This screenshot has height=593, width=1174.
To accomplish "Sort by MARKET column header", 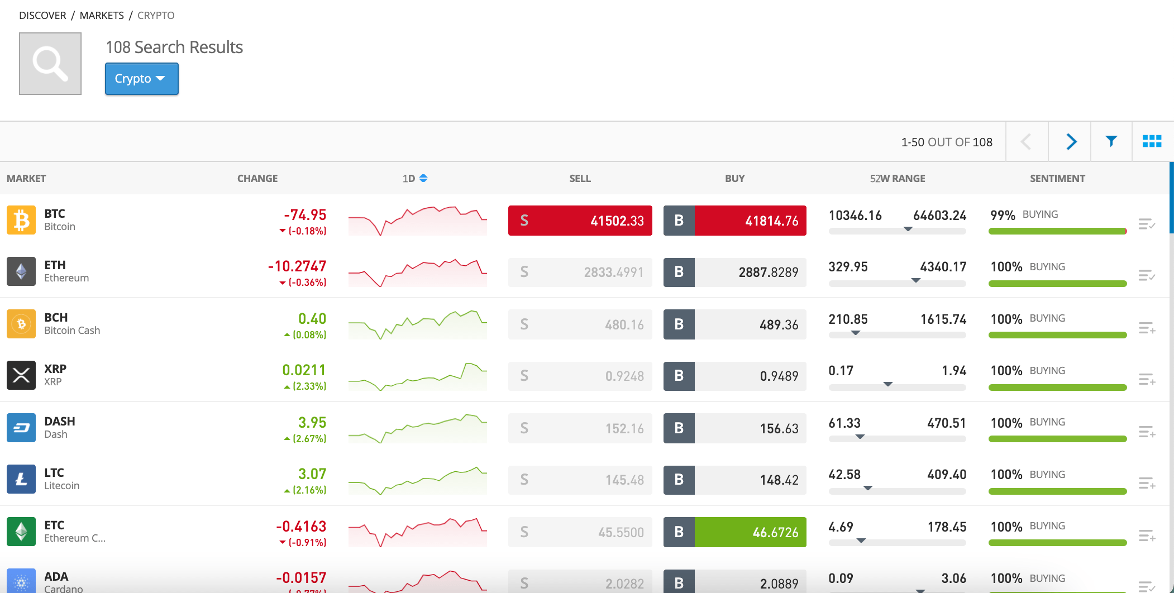I will (x=26, y=179).
